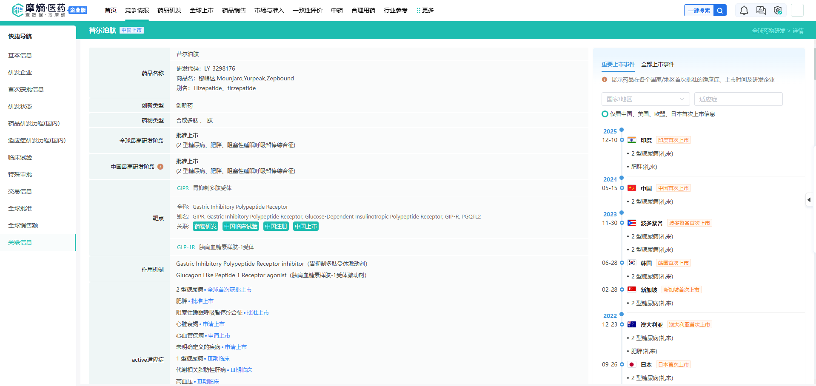
Task: Click the Japan flag icon
Action: tap(632, 364)
